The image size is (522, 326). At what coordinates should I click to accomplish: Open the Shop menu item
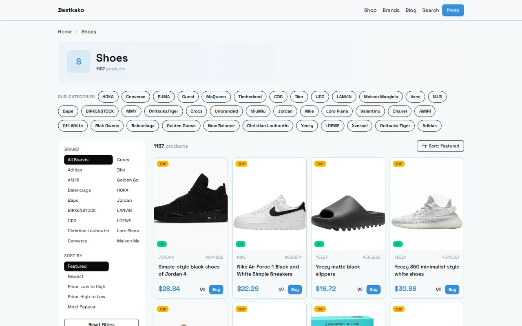click(x=370, y=10)
